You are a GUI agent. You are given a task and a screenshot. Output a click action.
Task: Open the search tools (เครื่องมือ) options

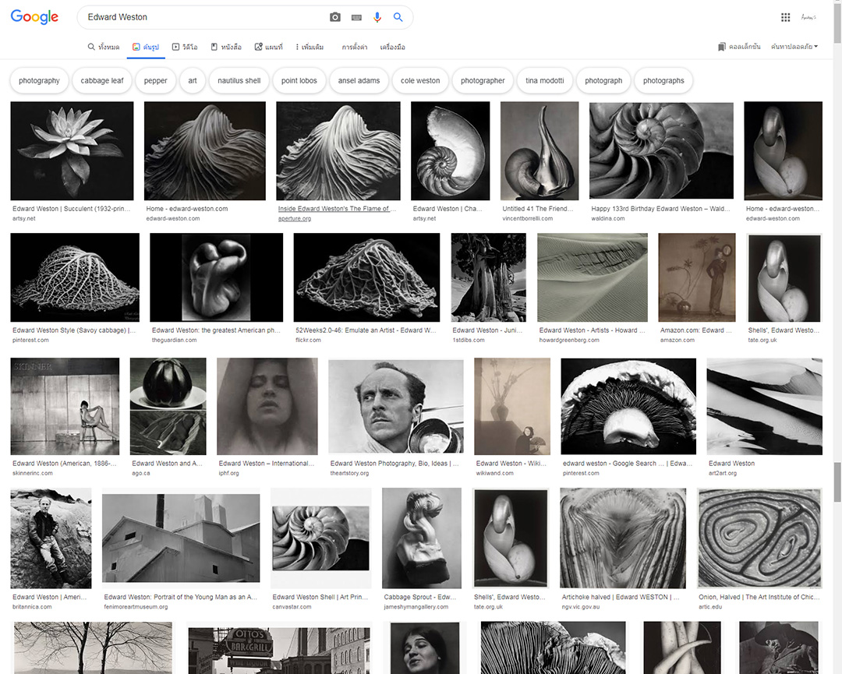pyautogui.click(x=392, y=47)
